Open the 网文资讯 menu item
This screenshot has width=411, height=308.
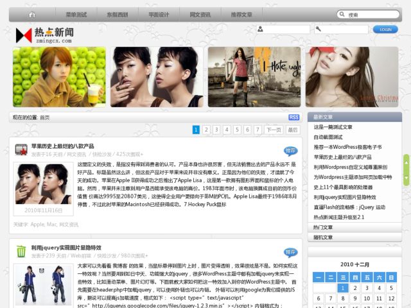click(200, 15)
